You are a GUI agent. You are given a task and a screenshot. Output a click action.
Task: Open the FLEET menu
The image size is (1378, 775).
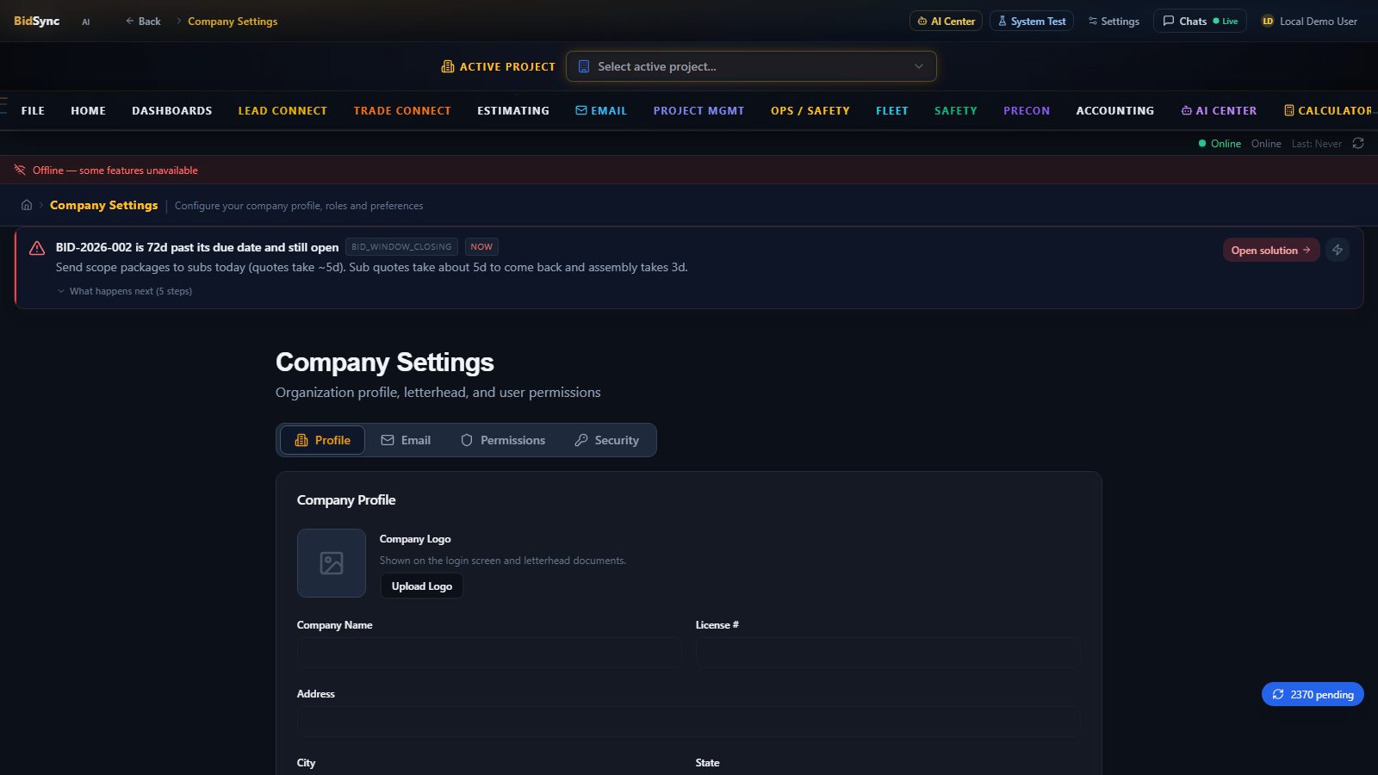[892, 110]
